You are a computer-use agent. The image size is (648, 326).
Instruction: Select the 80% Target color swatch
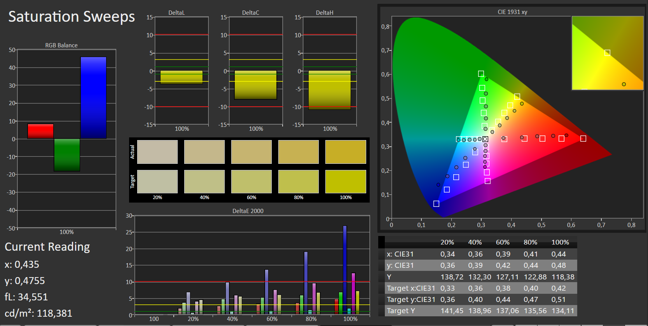click(299, 181)
